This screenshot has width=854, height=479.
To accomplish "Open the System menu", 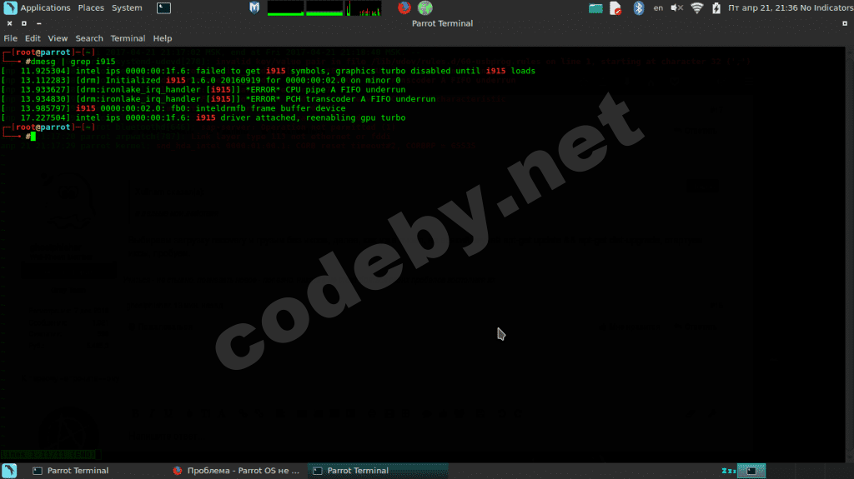I will (127, 7).
